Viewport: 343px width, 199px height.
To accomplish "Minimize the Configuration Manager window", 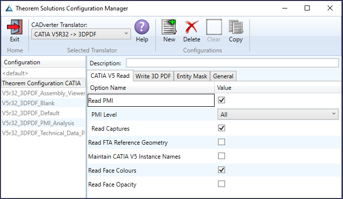I will click(285, 8).
